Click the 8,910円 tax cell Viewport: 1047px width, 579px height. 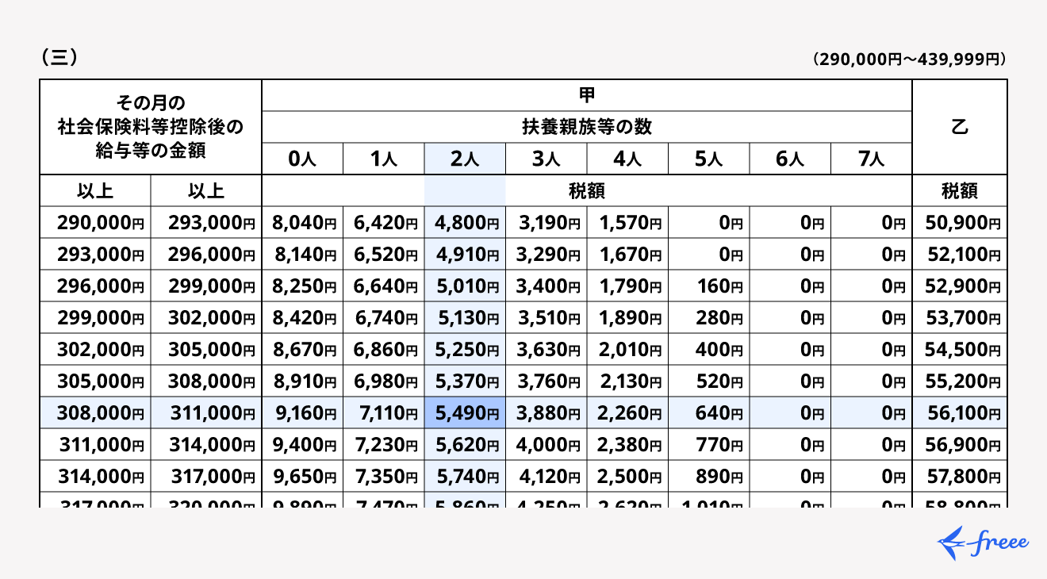point(302,381)
